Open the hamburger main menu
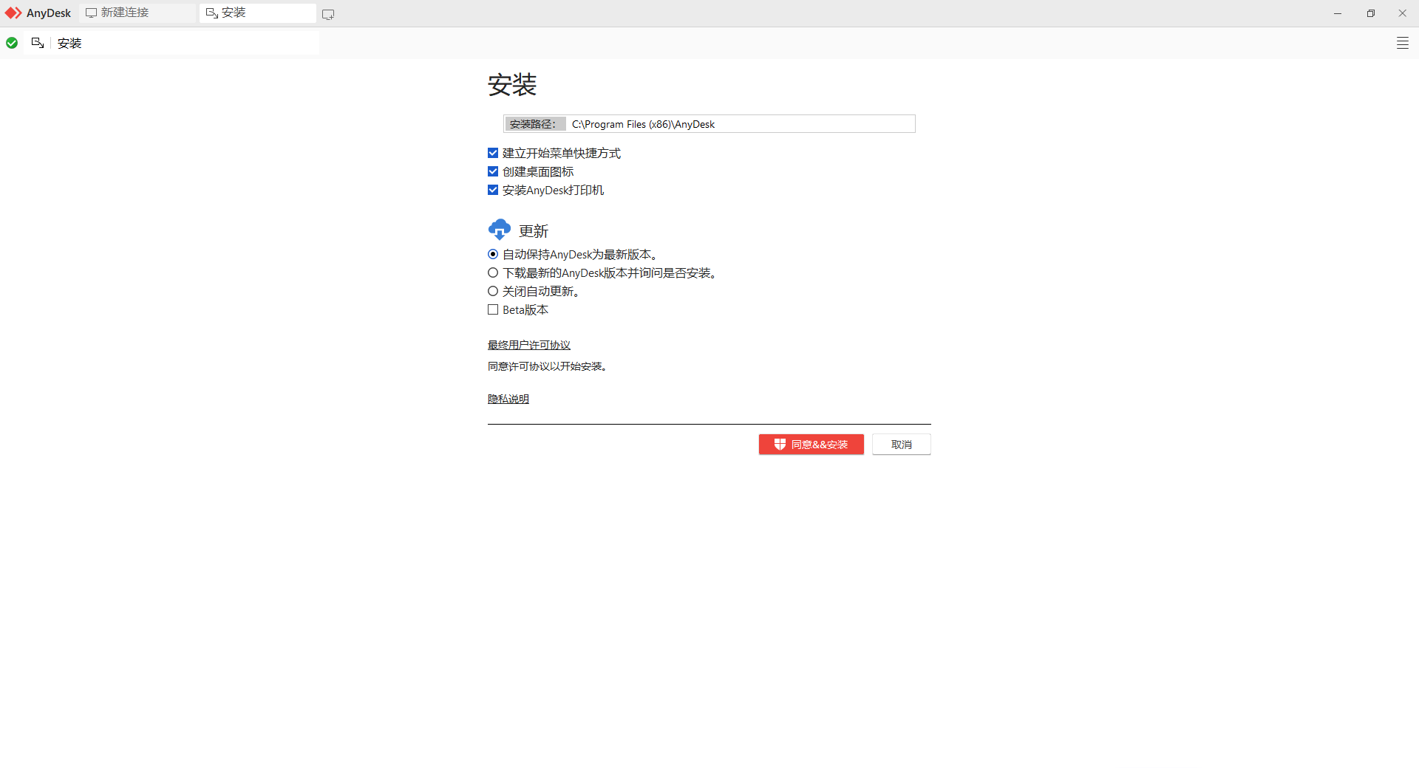The width and height of the screenshot is (1419, 768). (x=1403, y=42)
